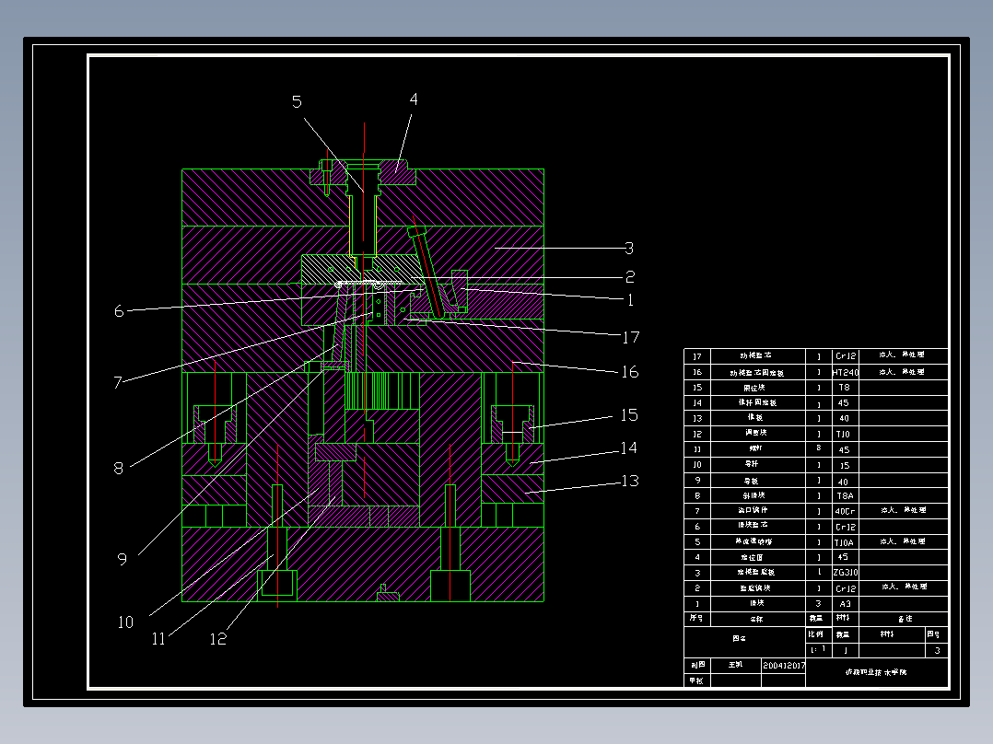Click the 40 material cell in row 13

coord(846,419)
